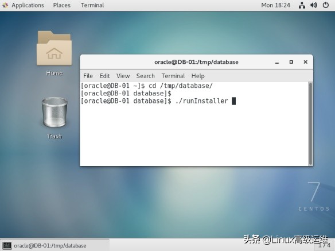Open the Home folder desktop icon

[54, 48]
